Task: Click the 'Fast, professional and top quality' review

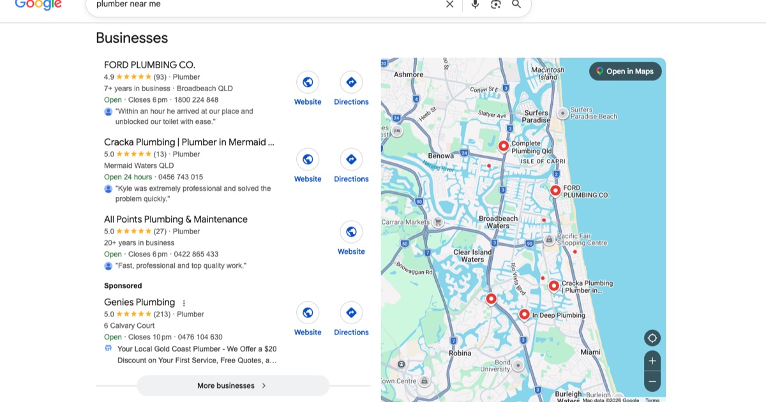Action: 181,265
